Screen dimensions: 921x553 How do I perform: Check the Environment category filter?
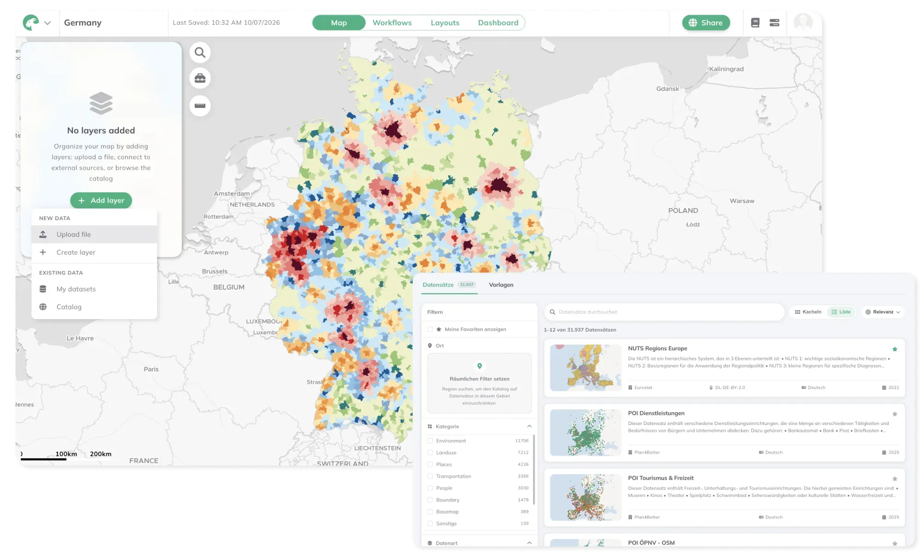pos(430,441)
